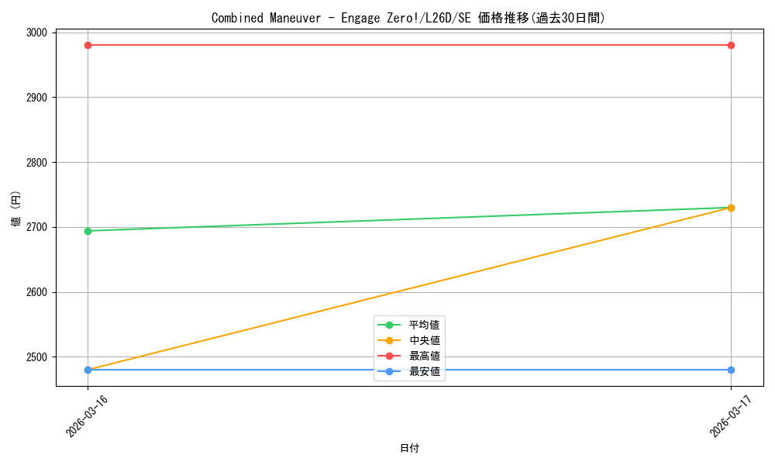
Task: Select the 中央値 legend label
Action: click(425, 340)
